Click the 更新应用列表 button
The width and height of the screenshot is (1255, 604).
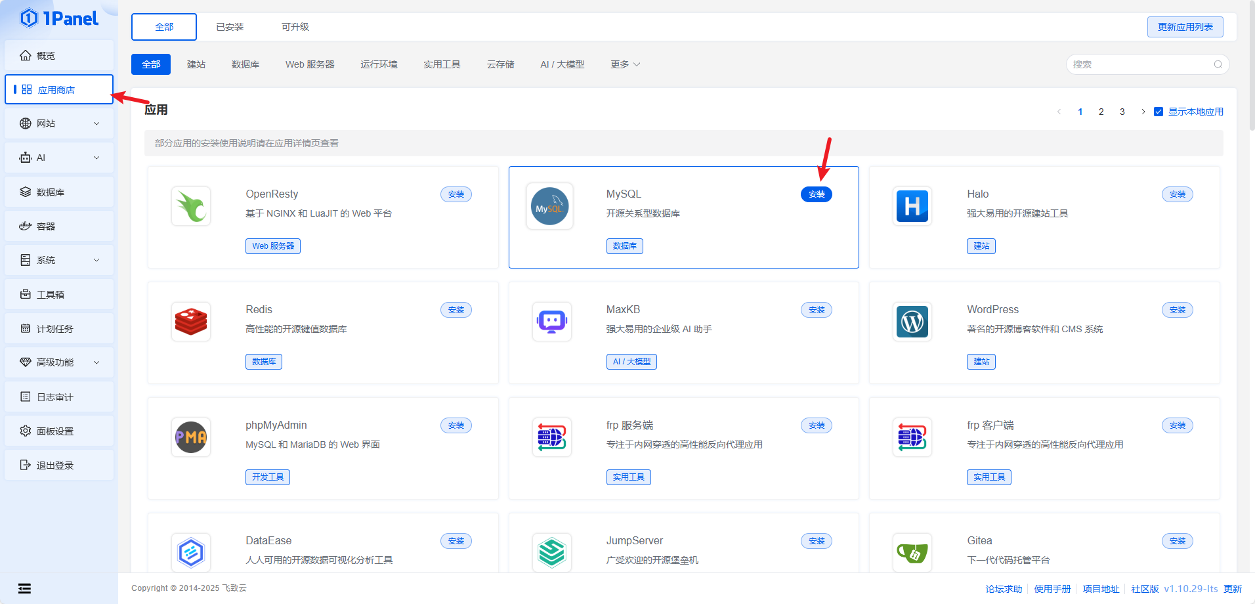click(x=1185, y=27)
